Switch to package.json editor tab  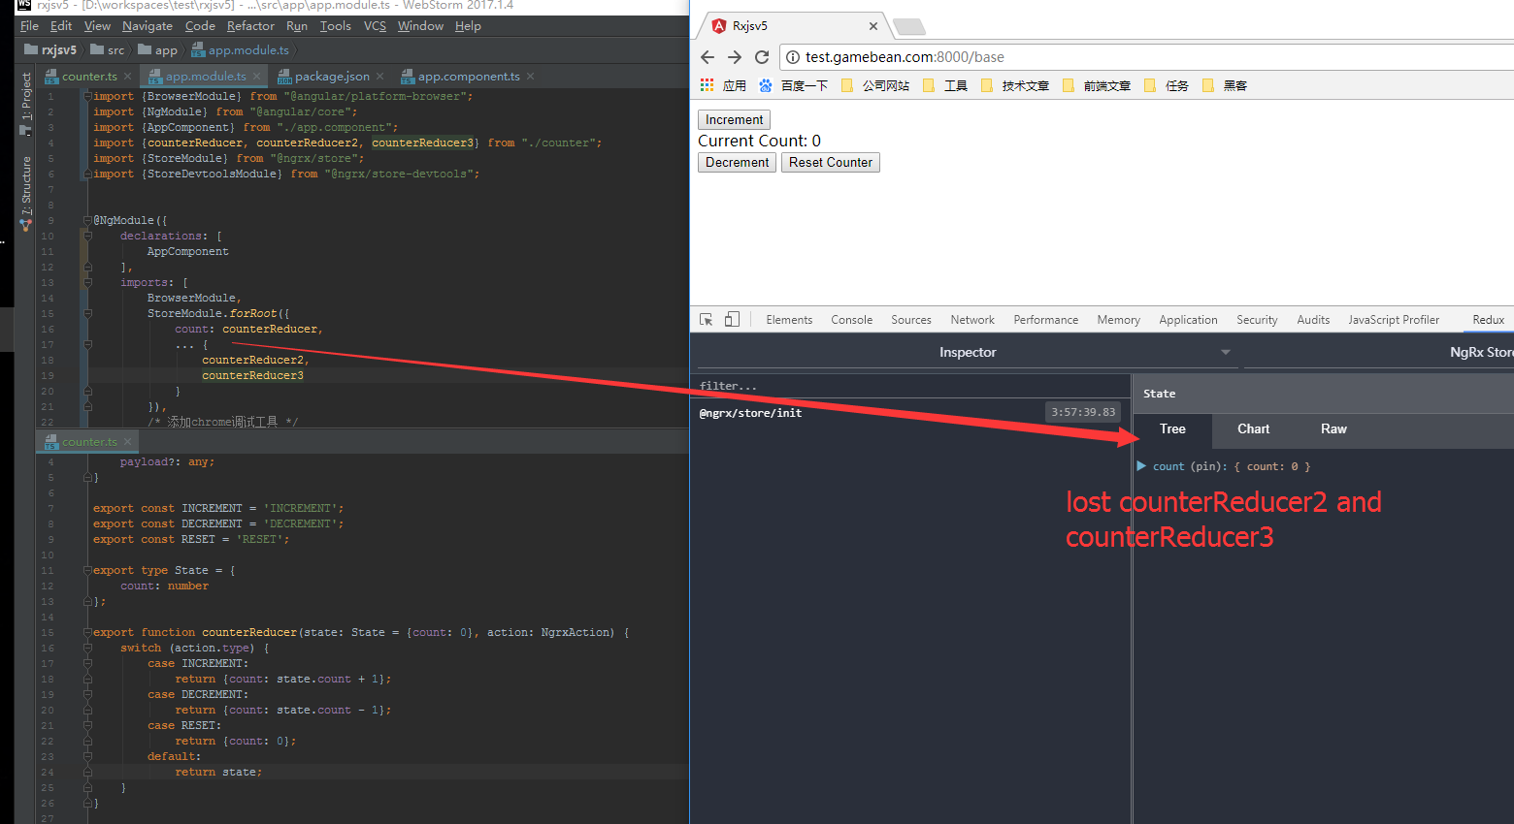332,77
